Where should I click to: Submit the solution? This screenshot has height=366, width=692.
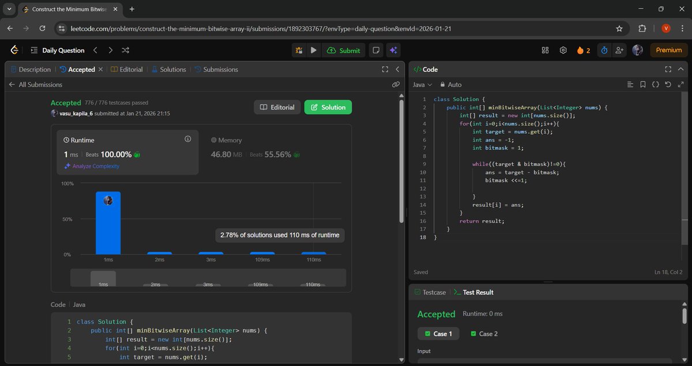click(343, 50)
